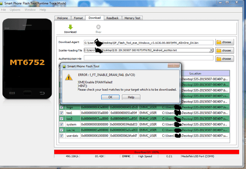This screenshot has width=246, height=169.
Task: Click Help in the error dialog
Action: pyautogui.click(x=131, y=97)
